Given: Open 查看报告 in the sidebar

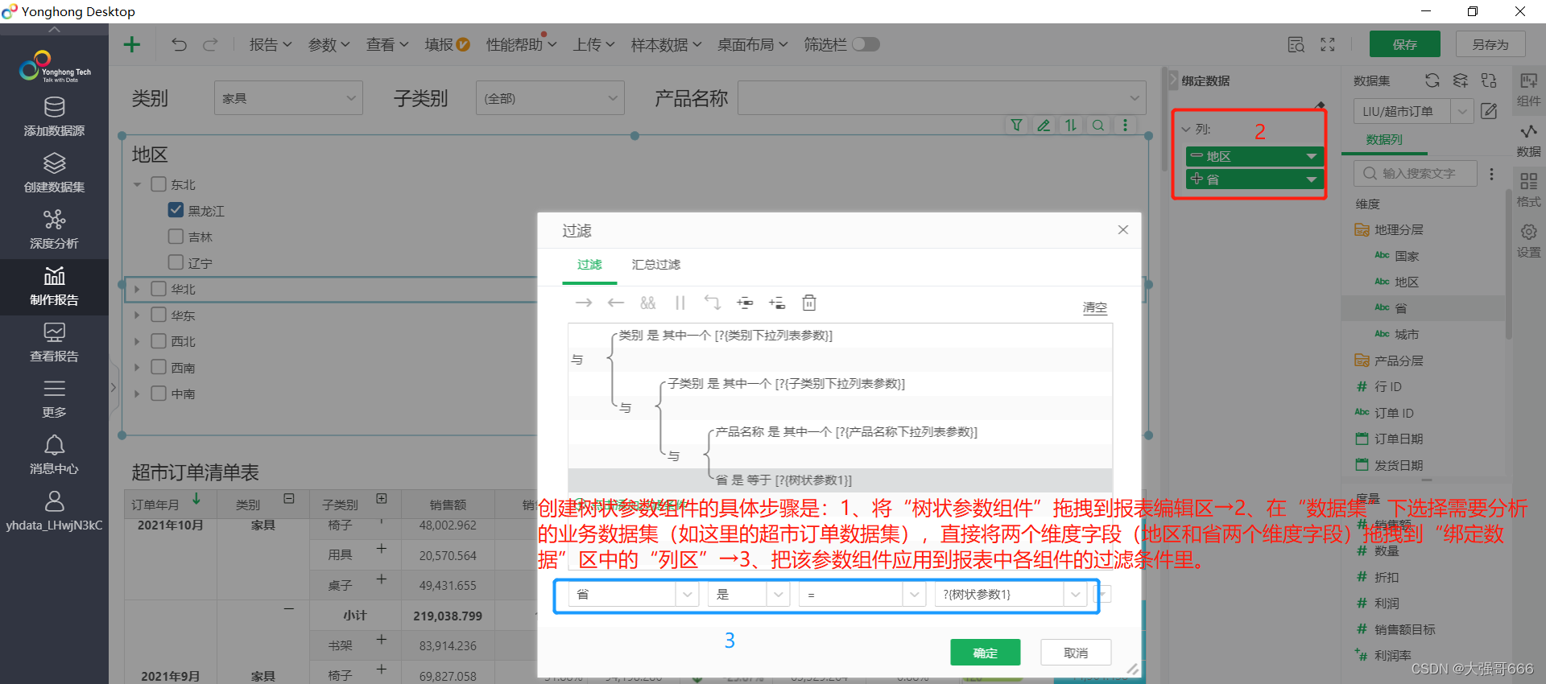Looking at the screenshot, I should [x=54, y=342].
